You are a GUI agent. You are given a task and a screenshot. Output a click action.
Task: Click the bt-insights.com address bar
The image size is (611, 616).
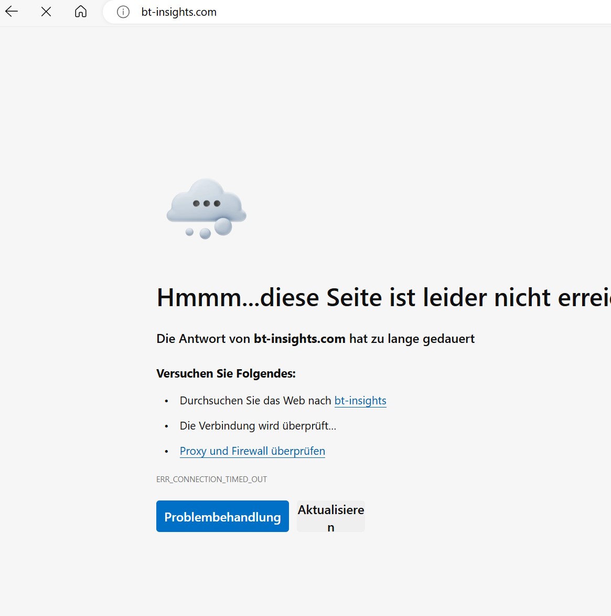click(x=357, y=12)
